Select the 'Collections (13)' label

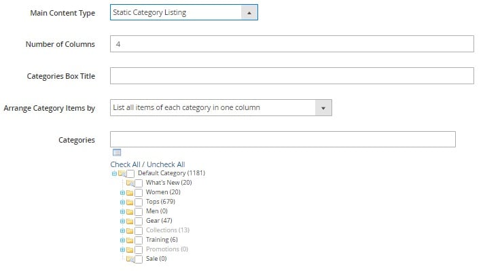(x=168, y=230)
